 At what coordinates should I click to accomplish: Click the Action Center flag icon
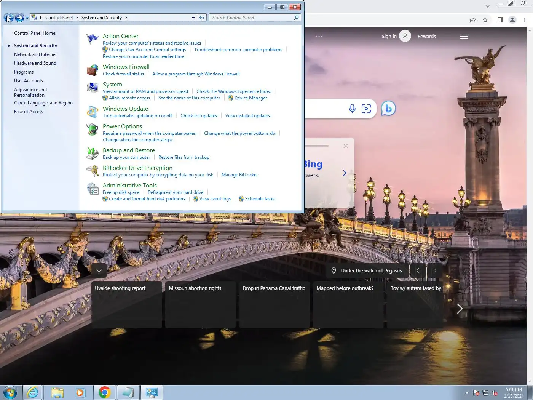pos(93,40)
